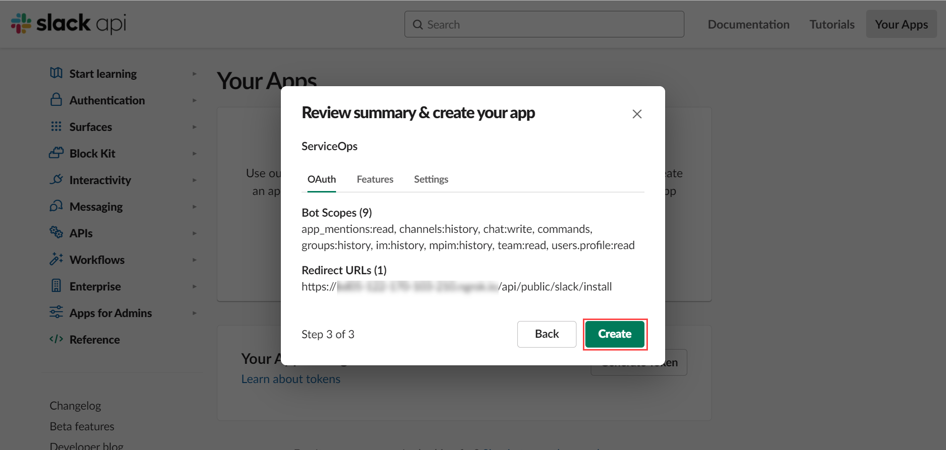Expand the Authentication section chevron
This screenshot has width=946, height=450.
(195, 99)
